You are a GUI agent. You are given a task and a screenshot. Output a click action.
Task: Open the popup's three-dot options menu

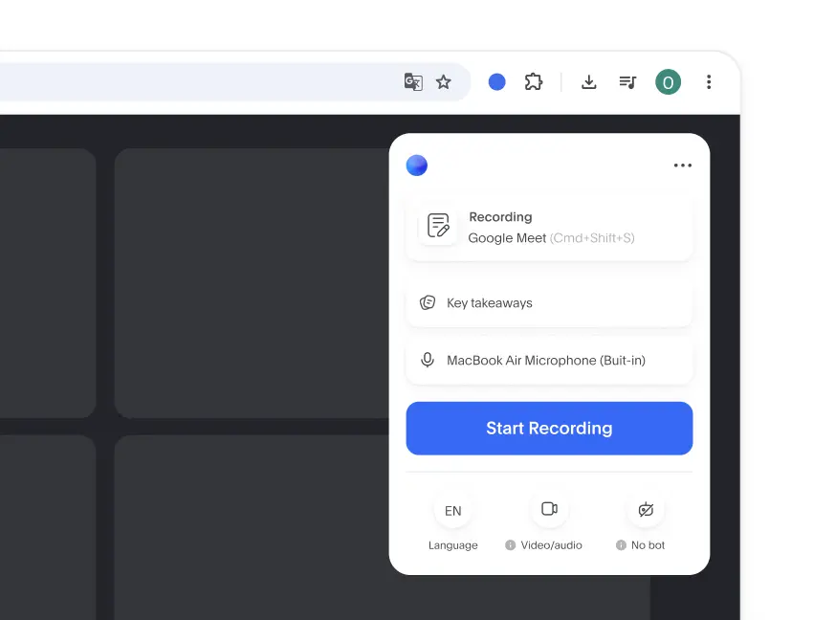682,165
